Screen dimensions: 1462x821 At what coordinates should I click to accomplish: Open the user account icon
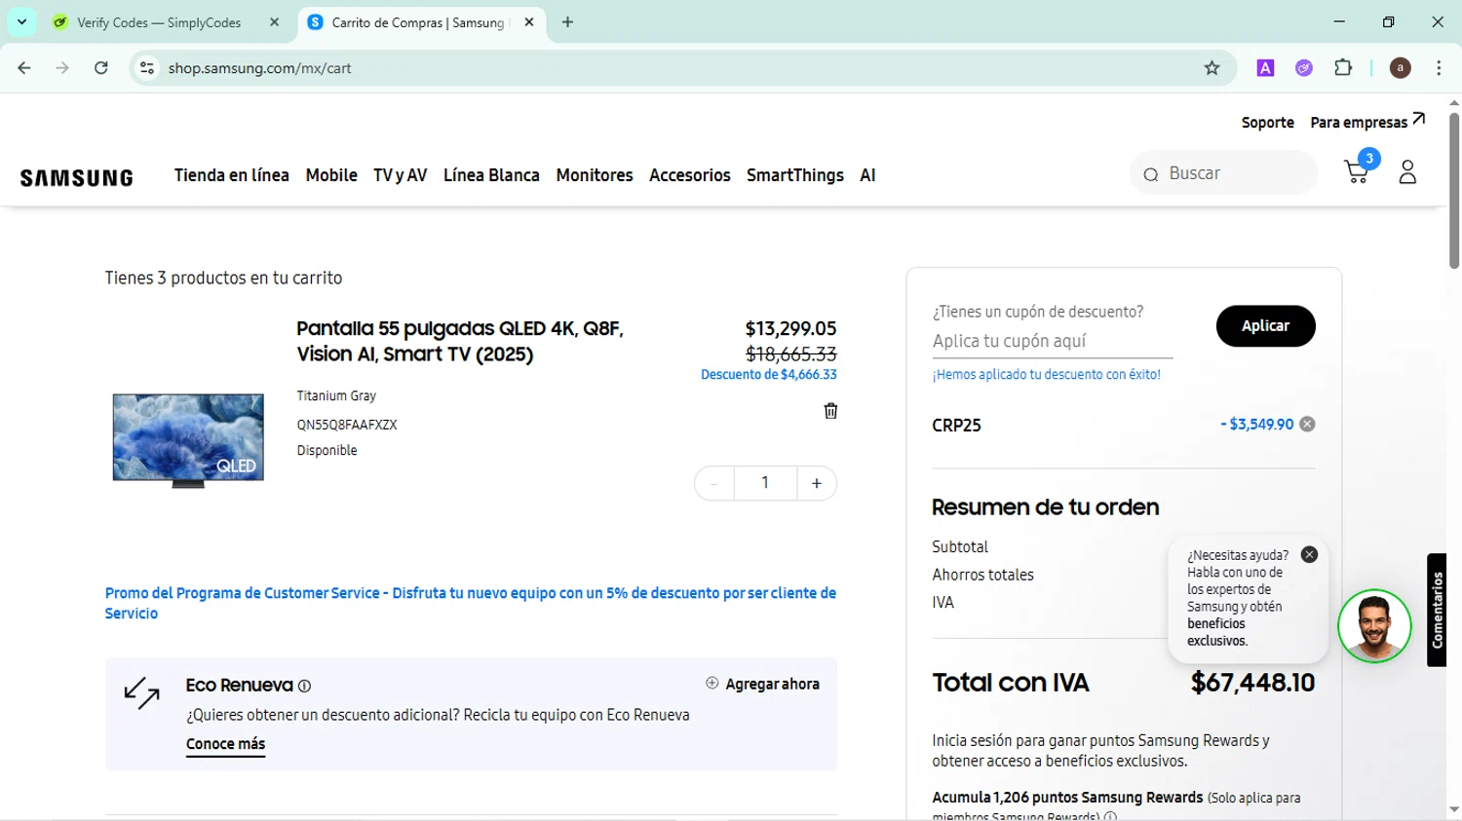pyautogui.click(x=1407, y=172)
